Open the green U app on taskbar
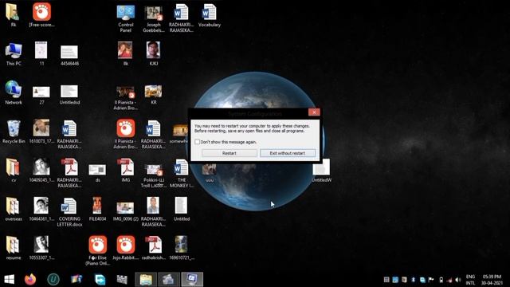This screenshot has height=287, width=510. pos(53,279)
